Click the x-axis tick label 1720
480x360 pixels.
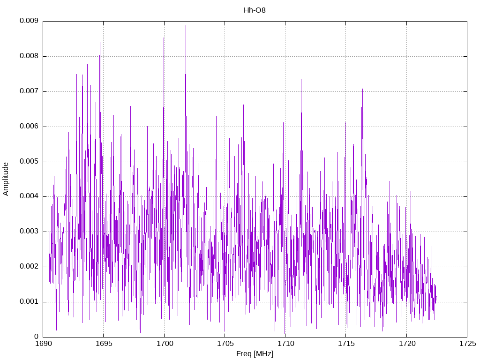pyautogui.click(x=407, y=344)
